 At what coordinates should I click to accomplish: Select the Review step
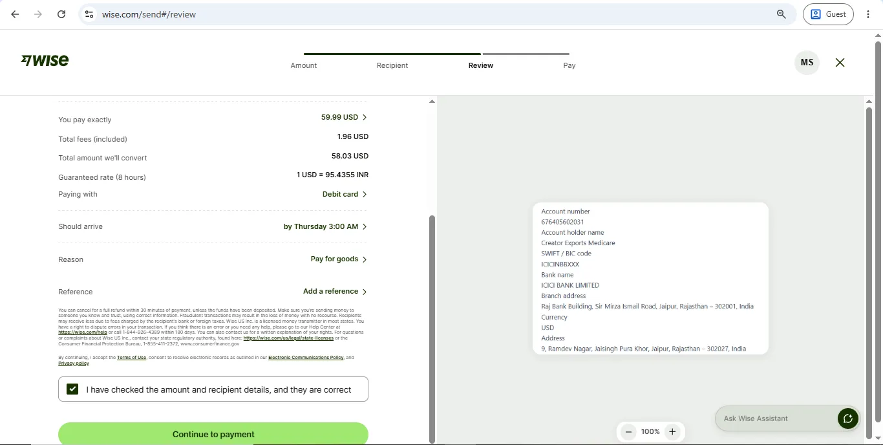pyautogui.click(x=481, y=65)
